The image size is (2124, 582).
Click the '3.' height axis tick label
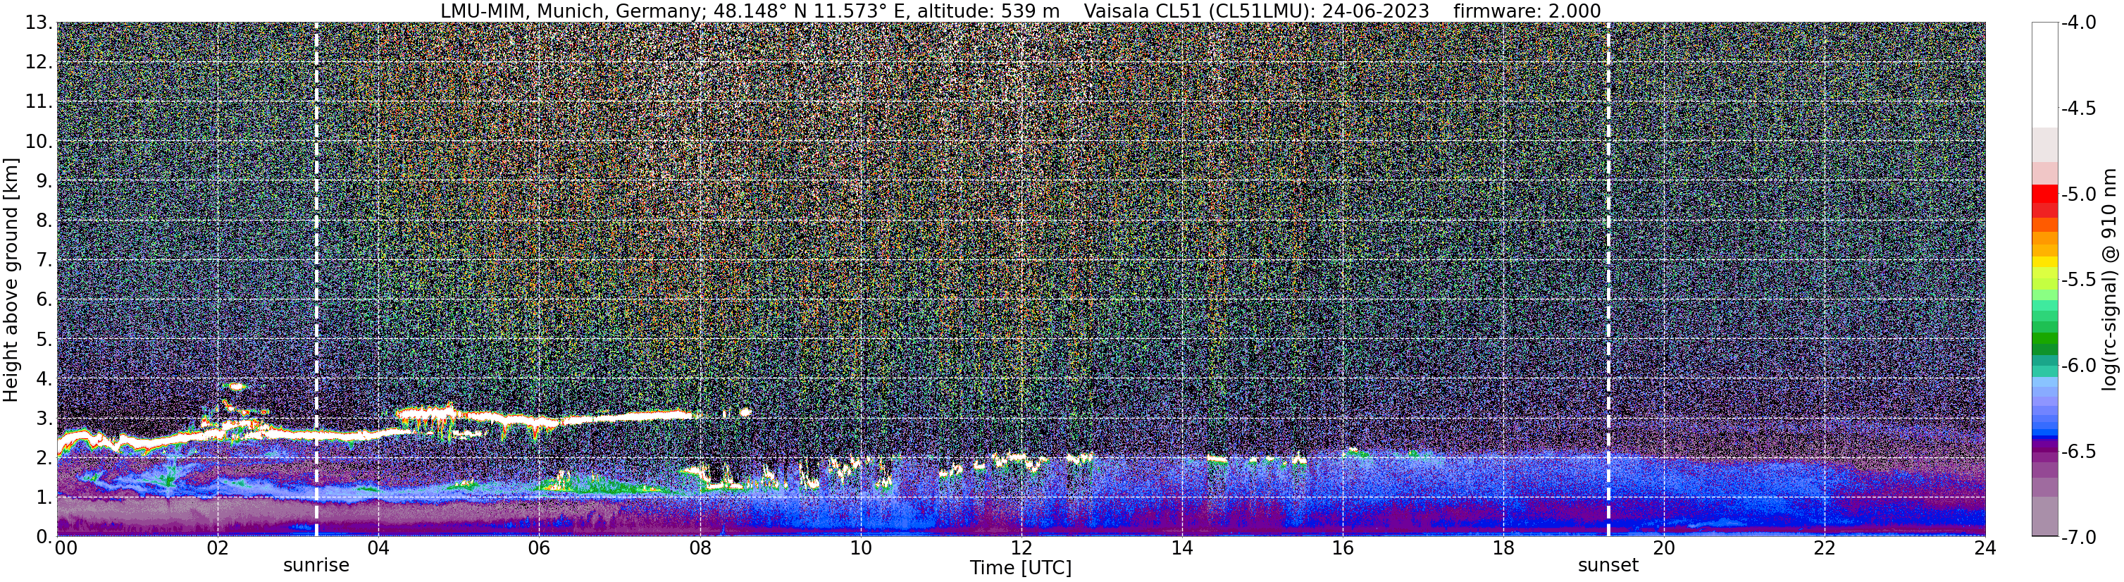point(44,418)
